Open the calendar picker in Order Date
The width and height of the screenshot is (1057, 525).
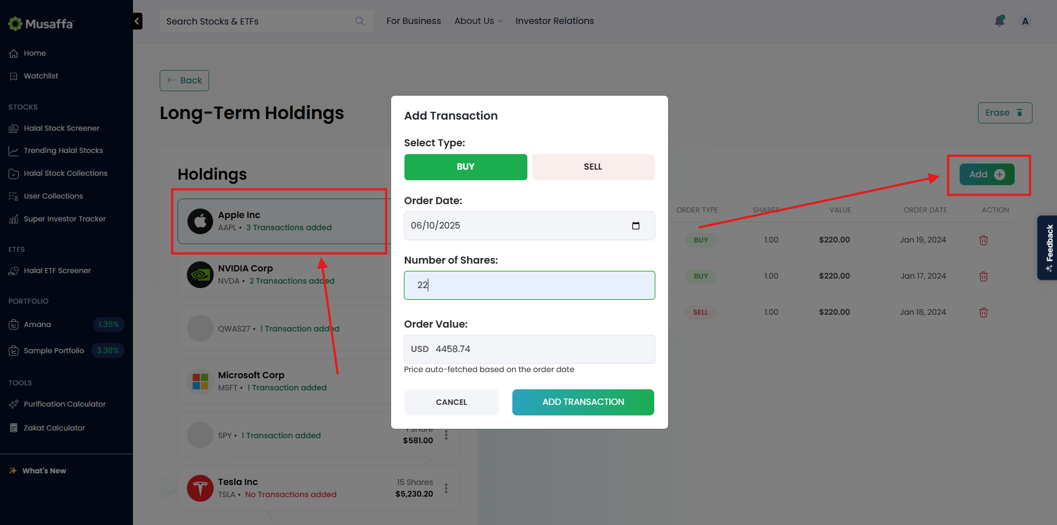[x=636, y=226]
